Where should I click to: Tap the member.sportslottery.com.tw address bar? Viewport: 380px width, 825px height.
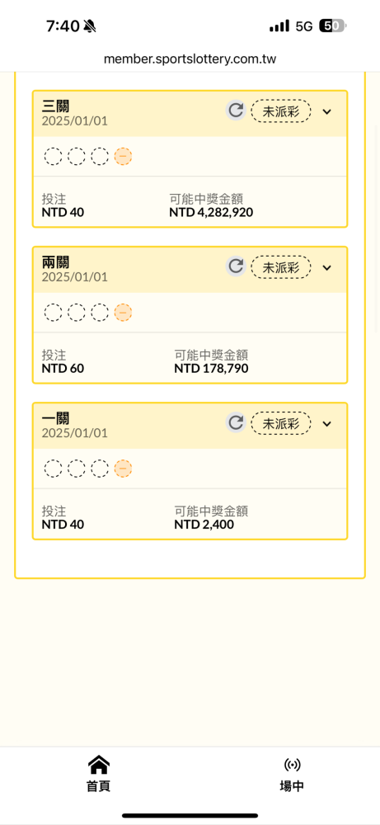(190, 59)
